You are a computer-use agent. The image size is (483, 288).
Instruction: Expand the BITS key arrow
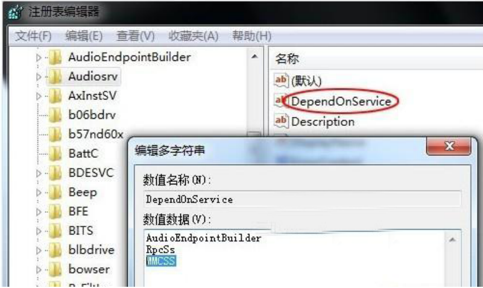point(39,231)
